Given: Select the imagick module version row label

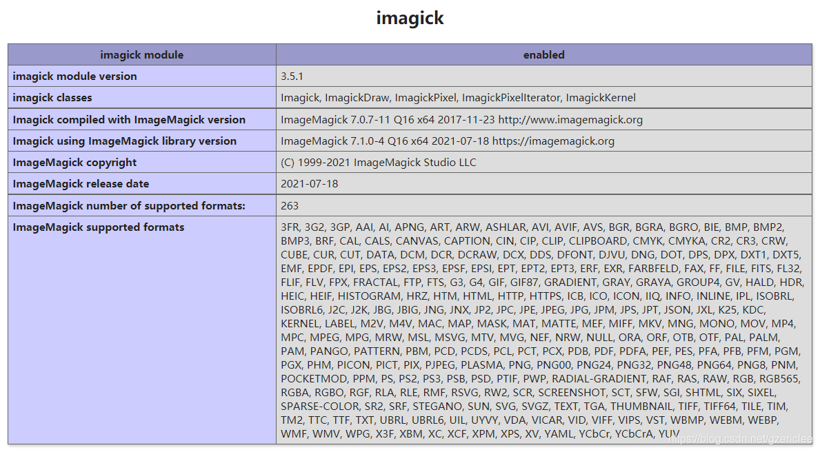Looking at the screenshot, I should [x=76, y=76].
